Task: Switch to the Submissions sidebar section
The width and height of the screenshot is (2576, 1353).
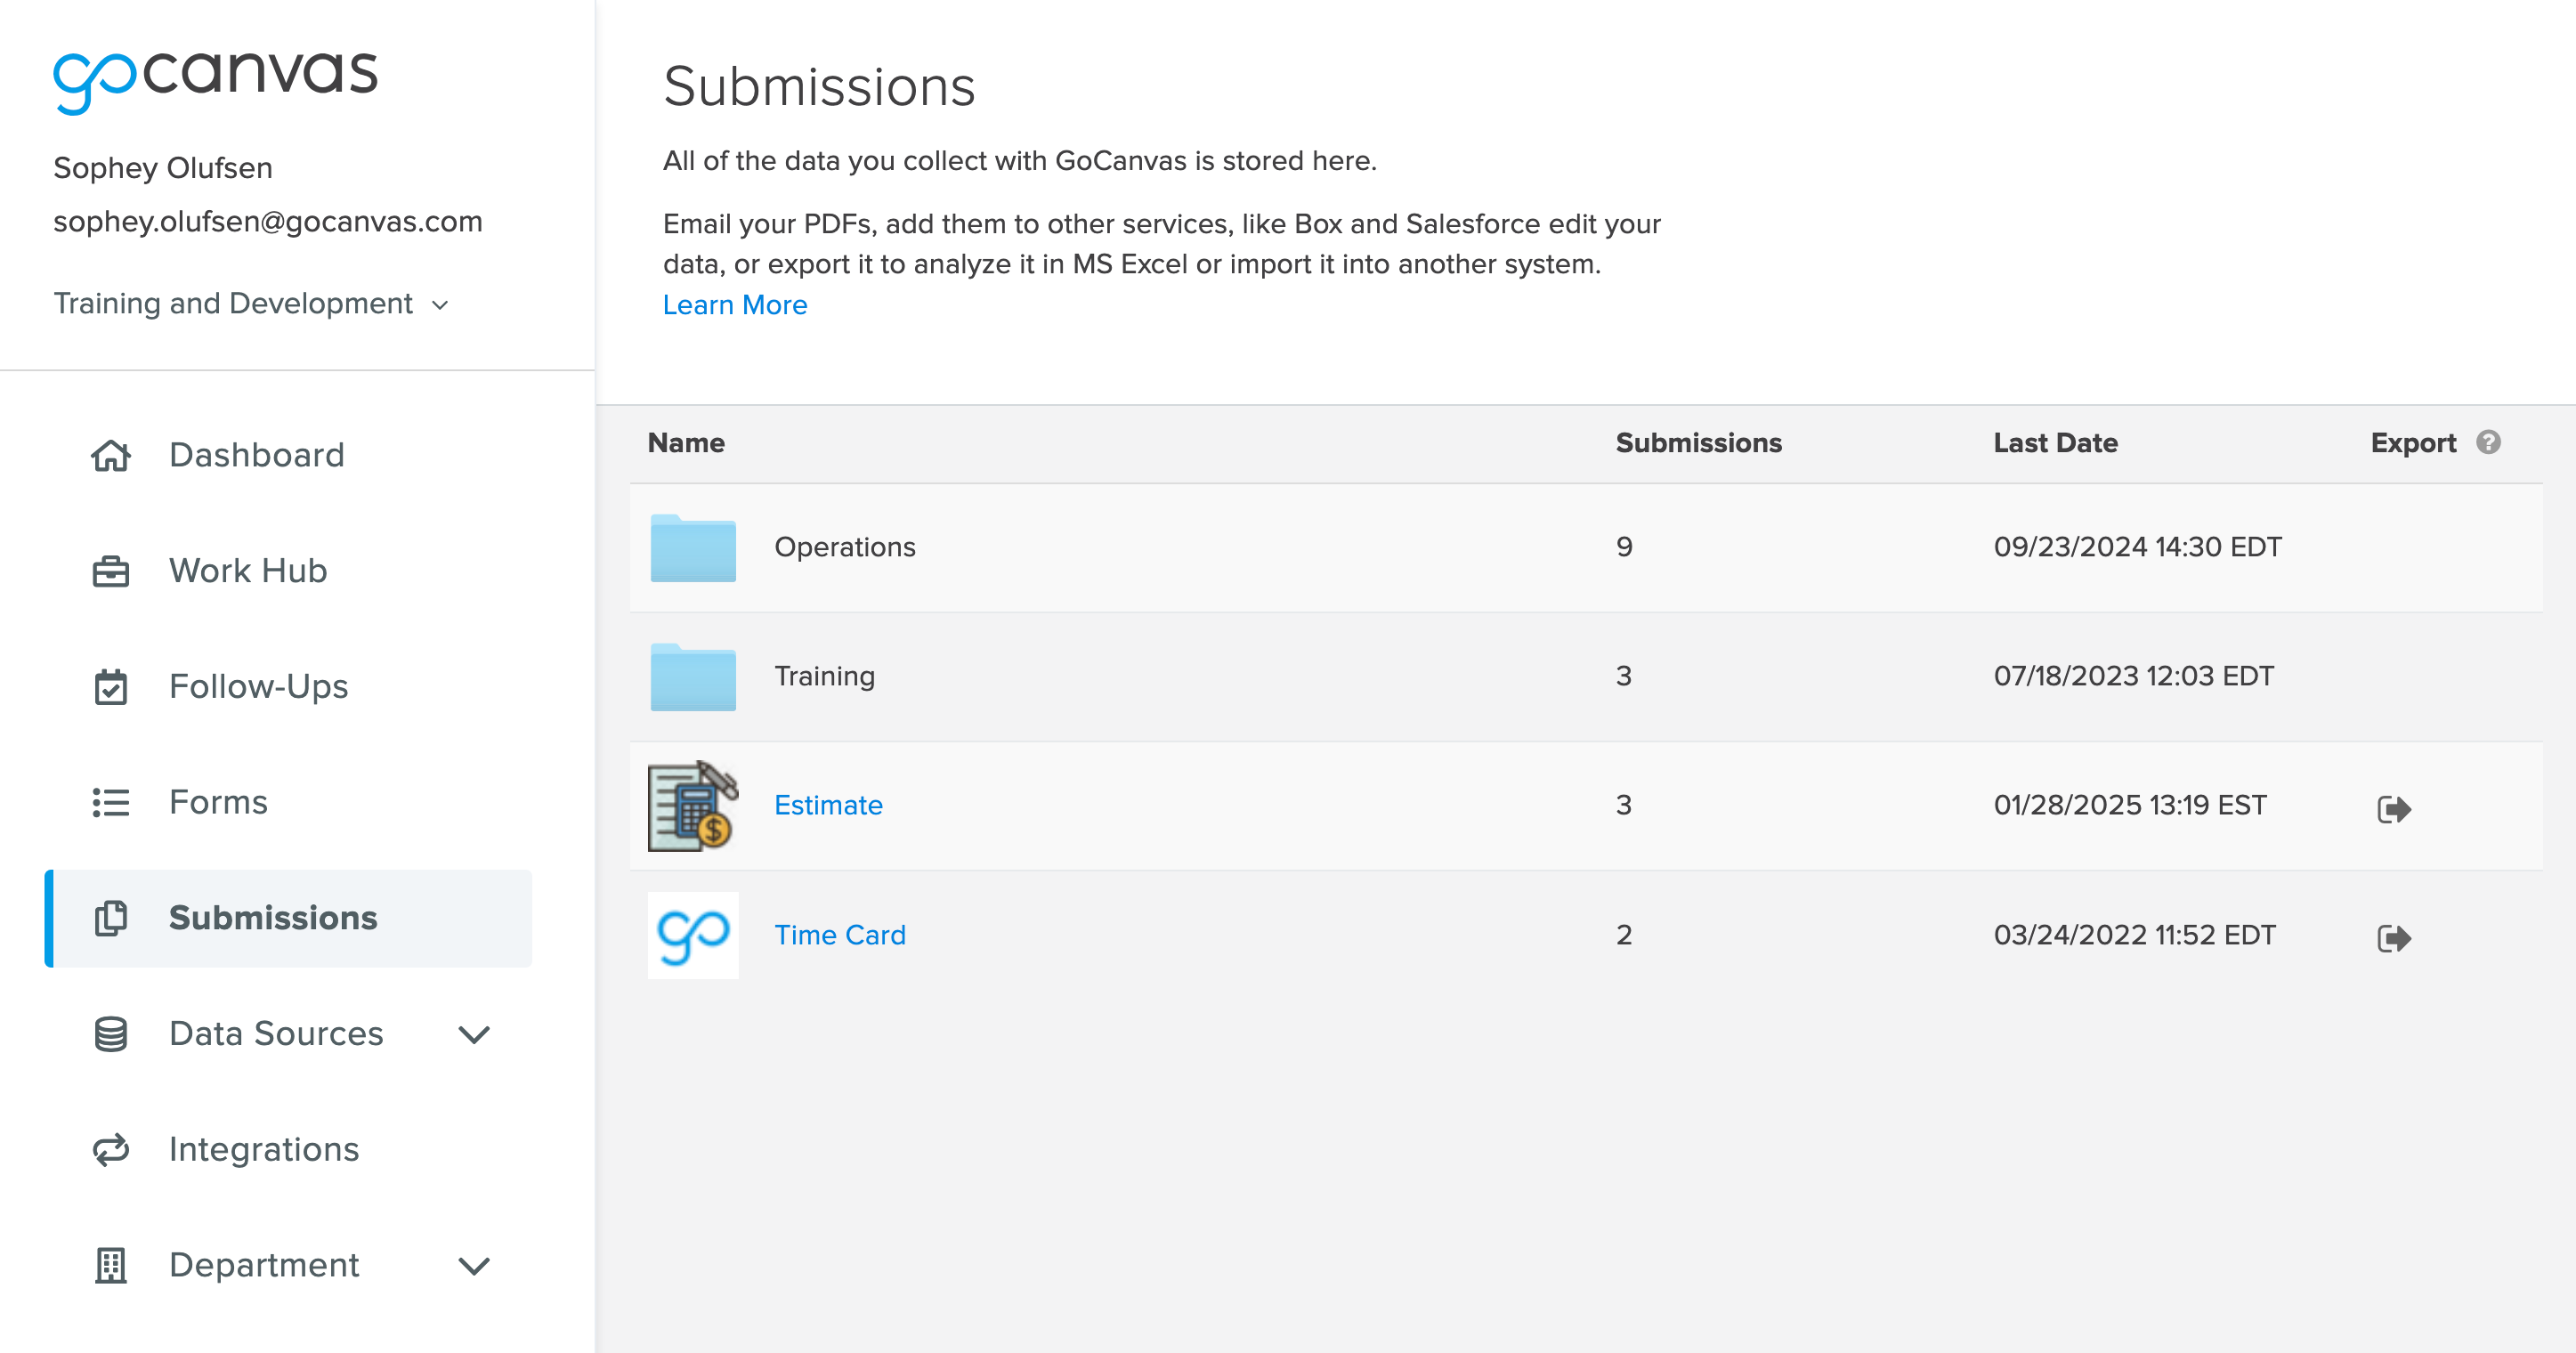Action: 273,918
